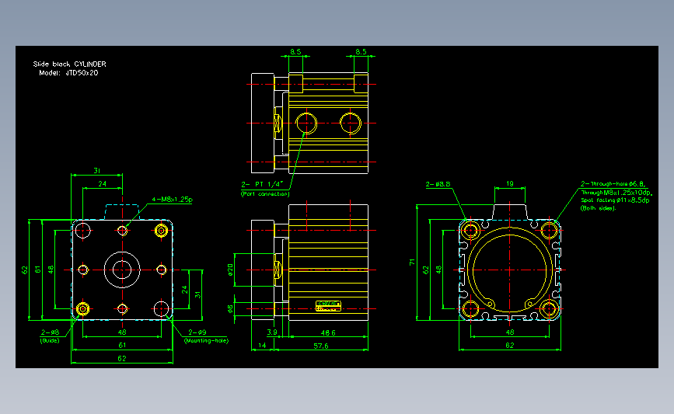Select the 'Through M8x1.25x10dp,' annotation line
The height and width of the screenshot is (414, 674).
pos(616,193)
